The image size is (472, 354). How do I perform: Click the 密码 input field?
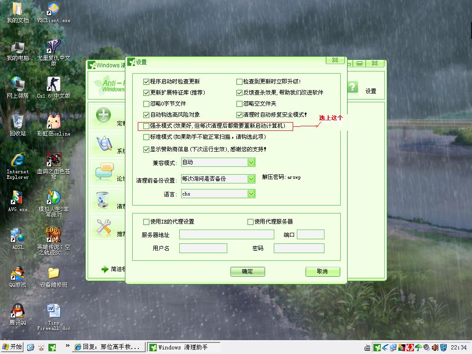[299, 248]
